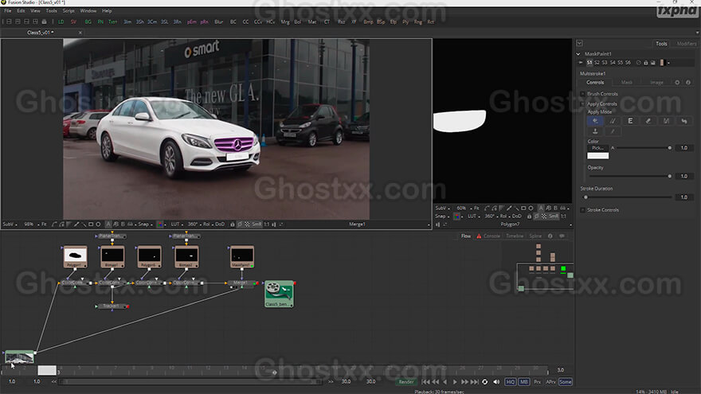Lock the MaskPaint1 tool controls

click(x=645, y=63)
